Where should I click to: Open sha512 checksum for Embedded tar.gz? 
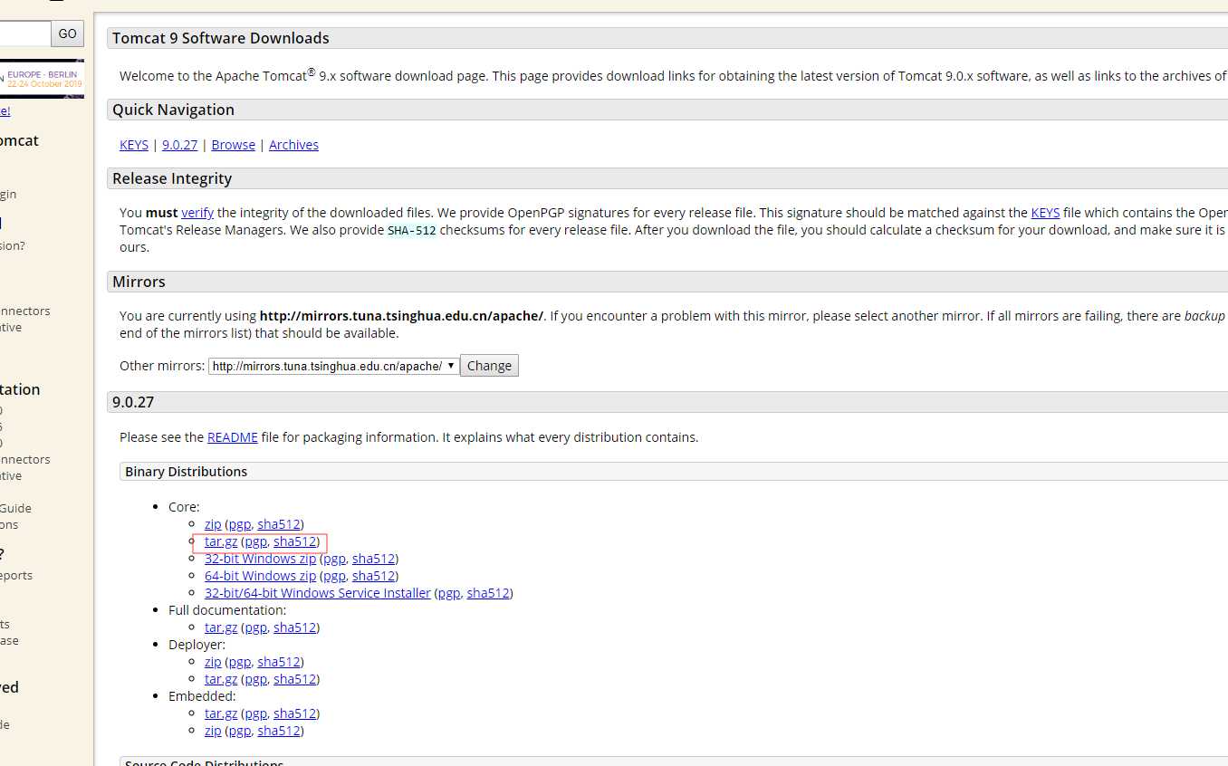pos(294,713)
